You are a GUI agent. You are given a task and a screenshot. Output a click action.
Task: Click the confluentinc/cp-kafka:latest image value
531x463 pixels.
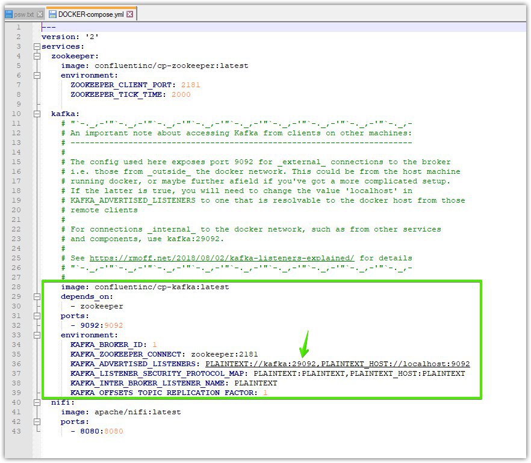tap(162, 287)
